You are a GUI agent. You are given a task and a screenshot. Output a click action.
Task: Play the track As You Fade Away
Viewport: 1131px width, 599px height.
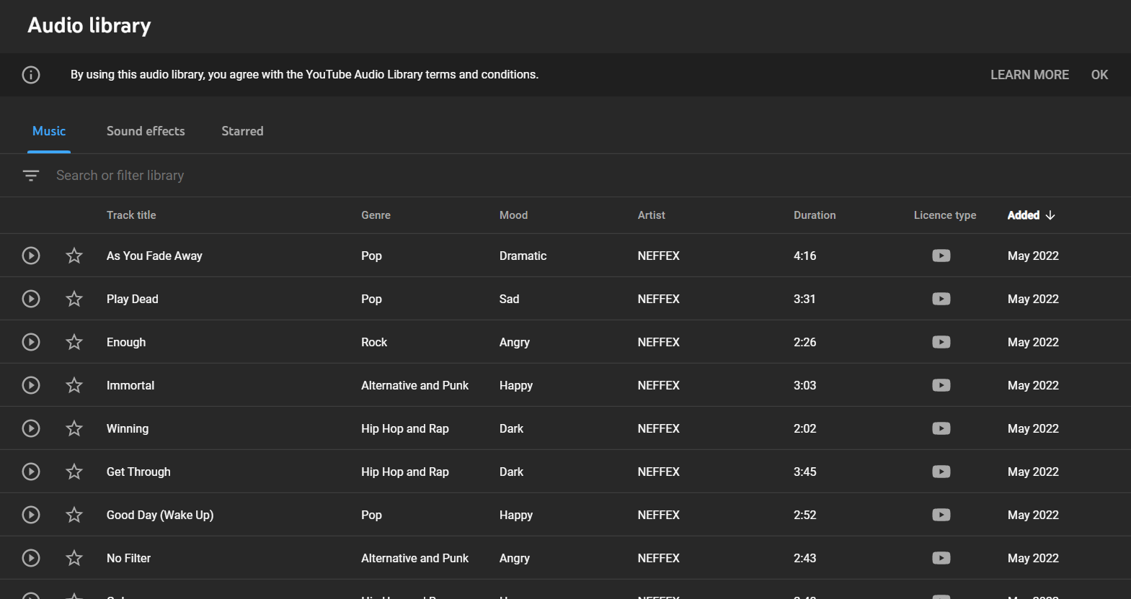pyautogui.click(x=31, y=256)
